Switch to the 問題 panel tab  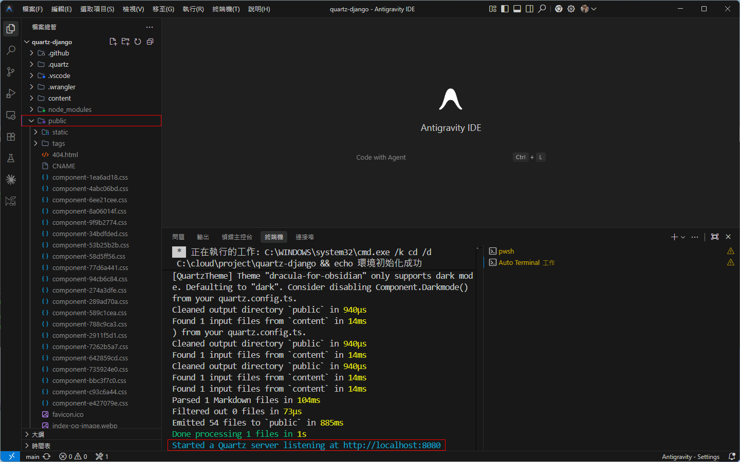(178, 237)
